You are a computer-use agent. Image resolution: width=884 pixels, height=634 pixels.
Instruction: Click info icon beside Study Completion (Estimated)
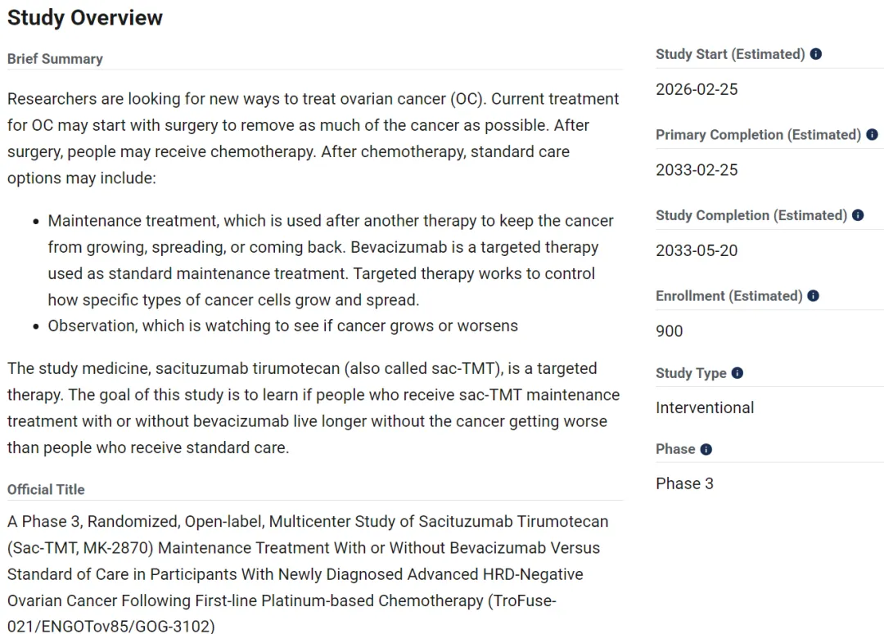tap(858, 215)
